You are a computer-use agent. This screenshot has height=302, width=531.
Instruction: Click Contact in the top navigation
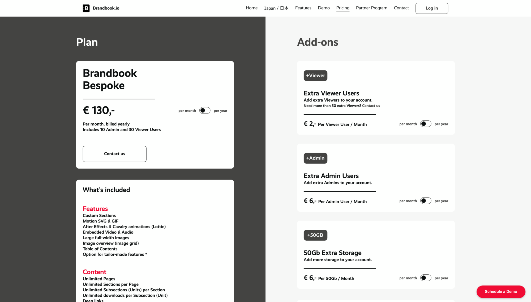401,8
